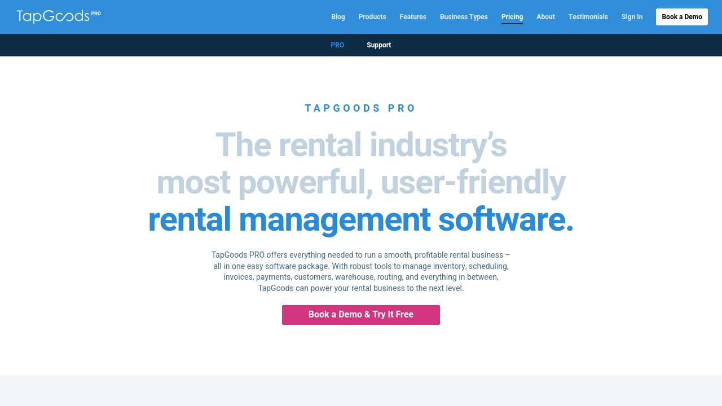Click the Sign In link

click(x=632, y=17)
